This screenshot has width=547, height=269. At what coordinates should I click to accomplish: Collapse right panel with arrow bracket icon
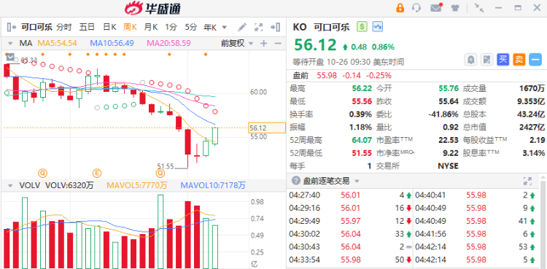tap(275, 27)
